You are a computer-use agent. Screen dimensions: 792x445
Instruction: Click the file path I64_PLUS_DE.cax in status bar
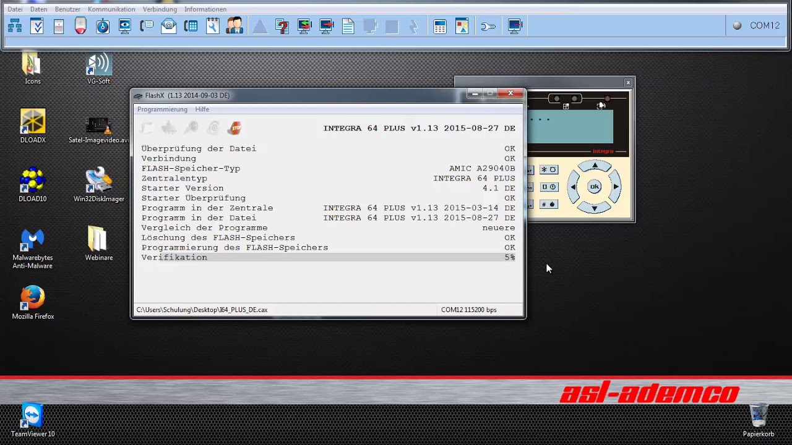tap(202, 310)
